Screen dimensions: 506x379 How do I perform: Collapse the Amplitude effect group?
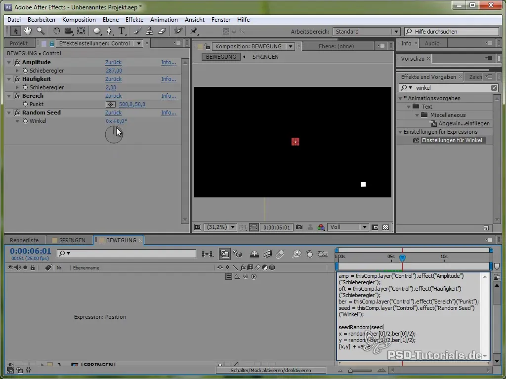pos(9,62)
